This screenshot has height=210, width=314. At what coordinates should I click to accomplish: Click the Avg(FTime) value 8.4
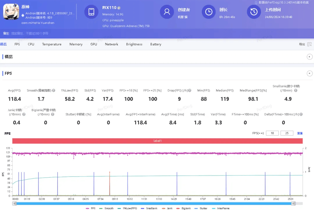tap(173, 123)
